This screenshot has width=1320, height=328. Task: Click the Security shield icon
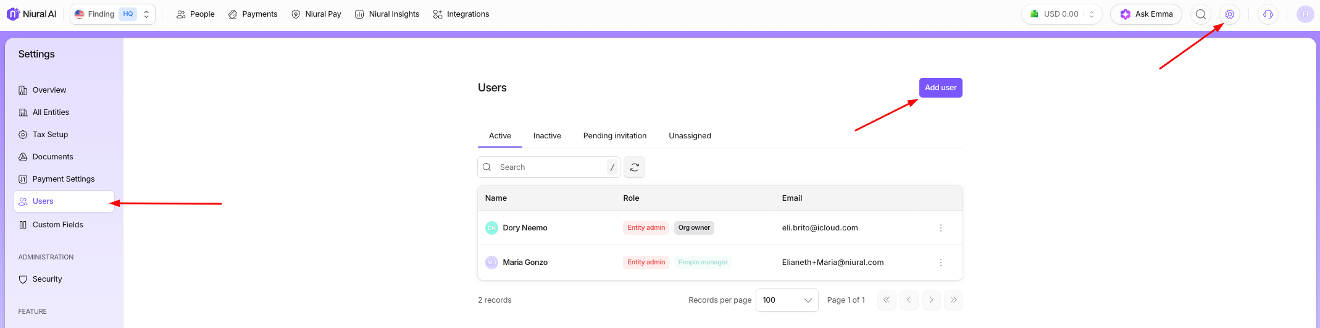tap(23, 279)
